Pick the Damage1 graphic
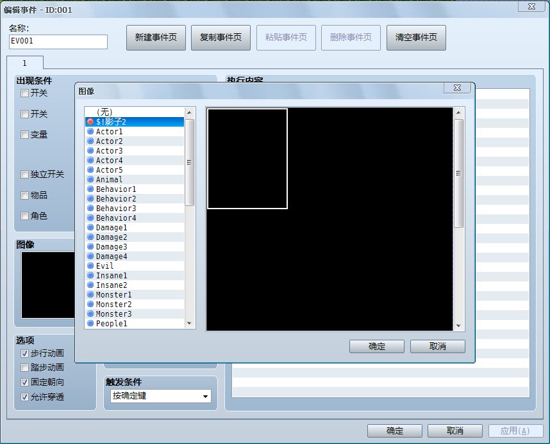 pos(135,228)
